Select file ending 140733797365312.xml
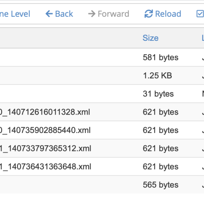The image size is (204, 204). [x=46, y=149]
